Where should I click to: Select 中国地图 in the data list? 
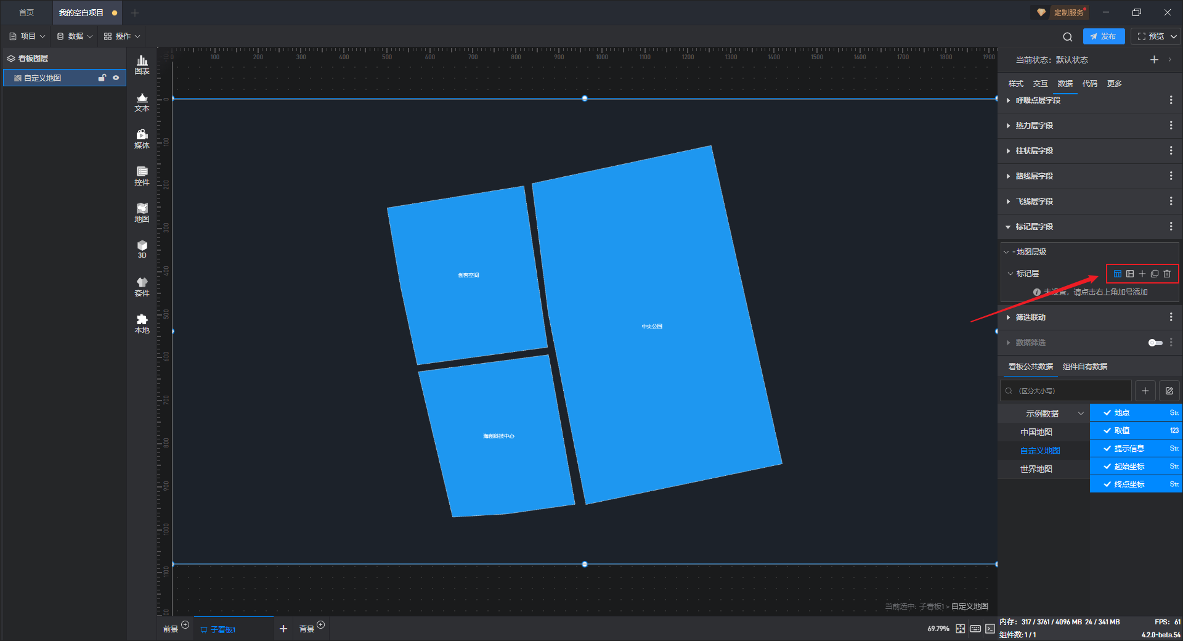1036,432
